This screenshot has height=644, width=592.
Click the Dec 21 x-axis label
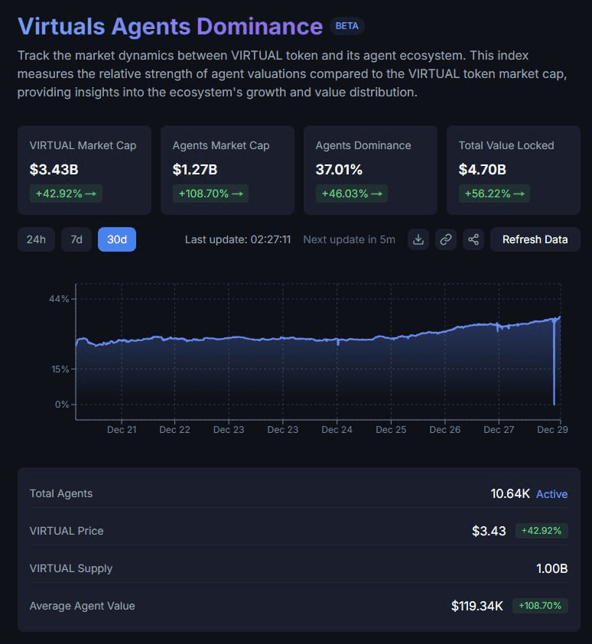point(122,430)
